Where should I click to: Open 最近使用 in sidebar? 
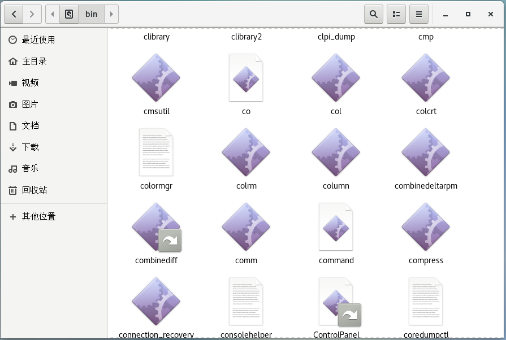54,40
